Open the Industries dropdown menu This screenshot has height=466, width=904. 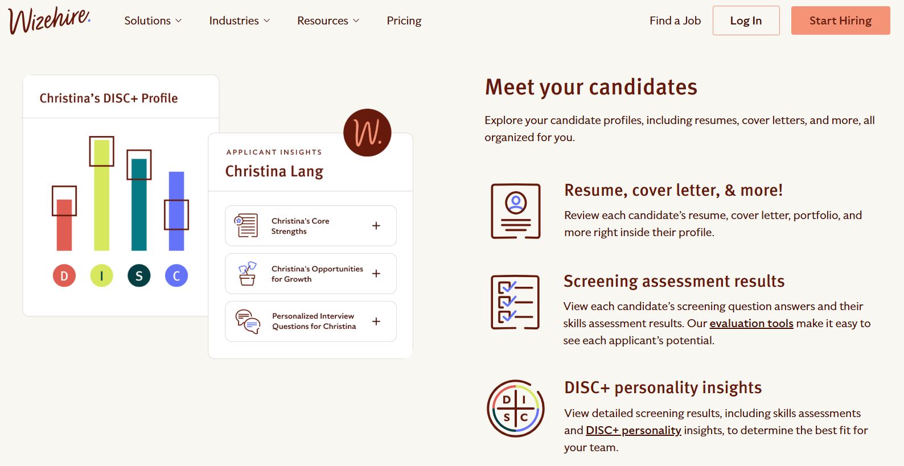tap(240, 20)
